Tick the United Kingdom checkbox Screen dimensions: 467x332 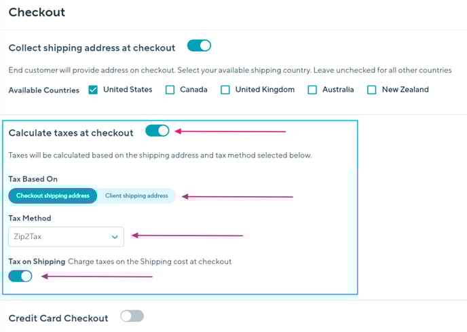pos(225,90)
